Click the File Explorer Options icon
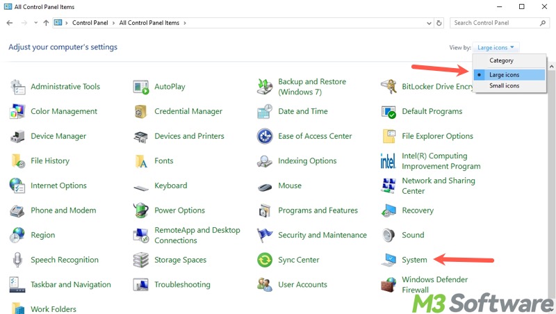The image size is (556, 314). click(389, 136)
